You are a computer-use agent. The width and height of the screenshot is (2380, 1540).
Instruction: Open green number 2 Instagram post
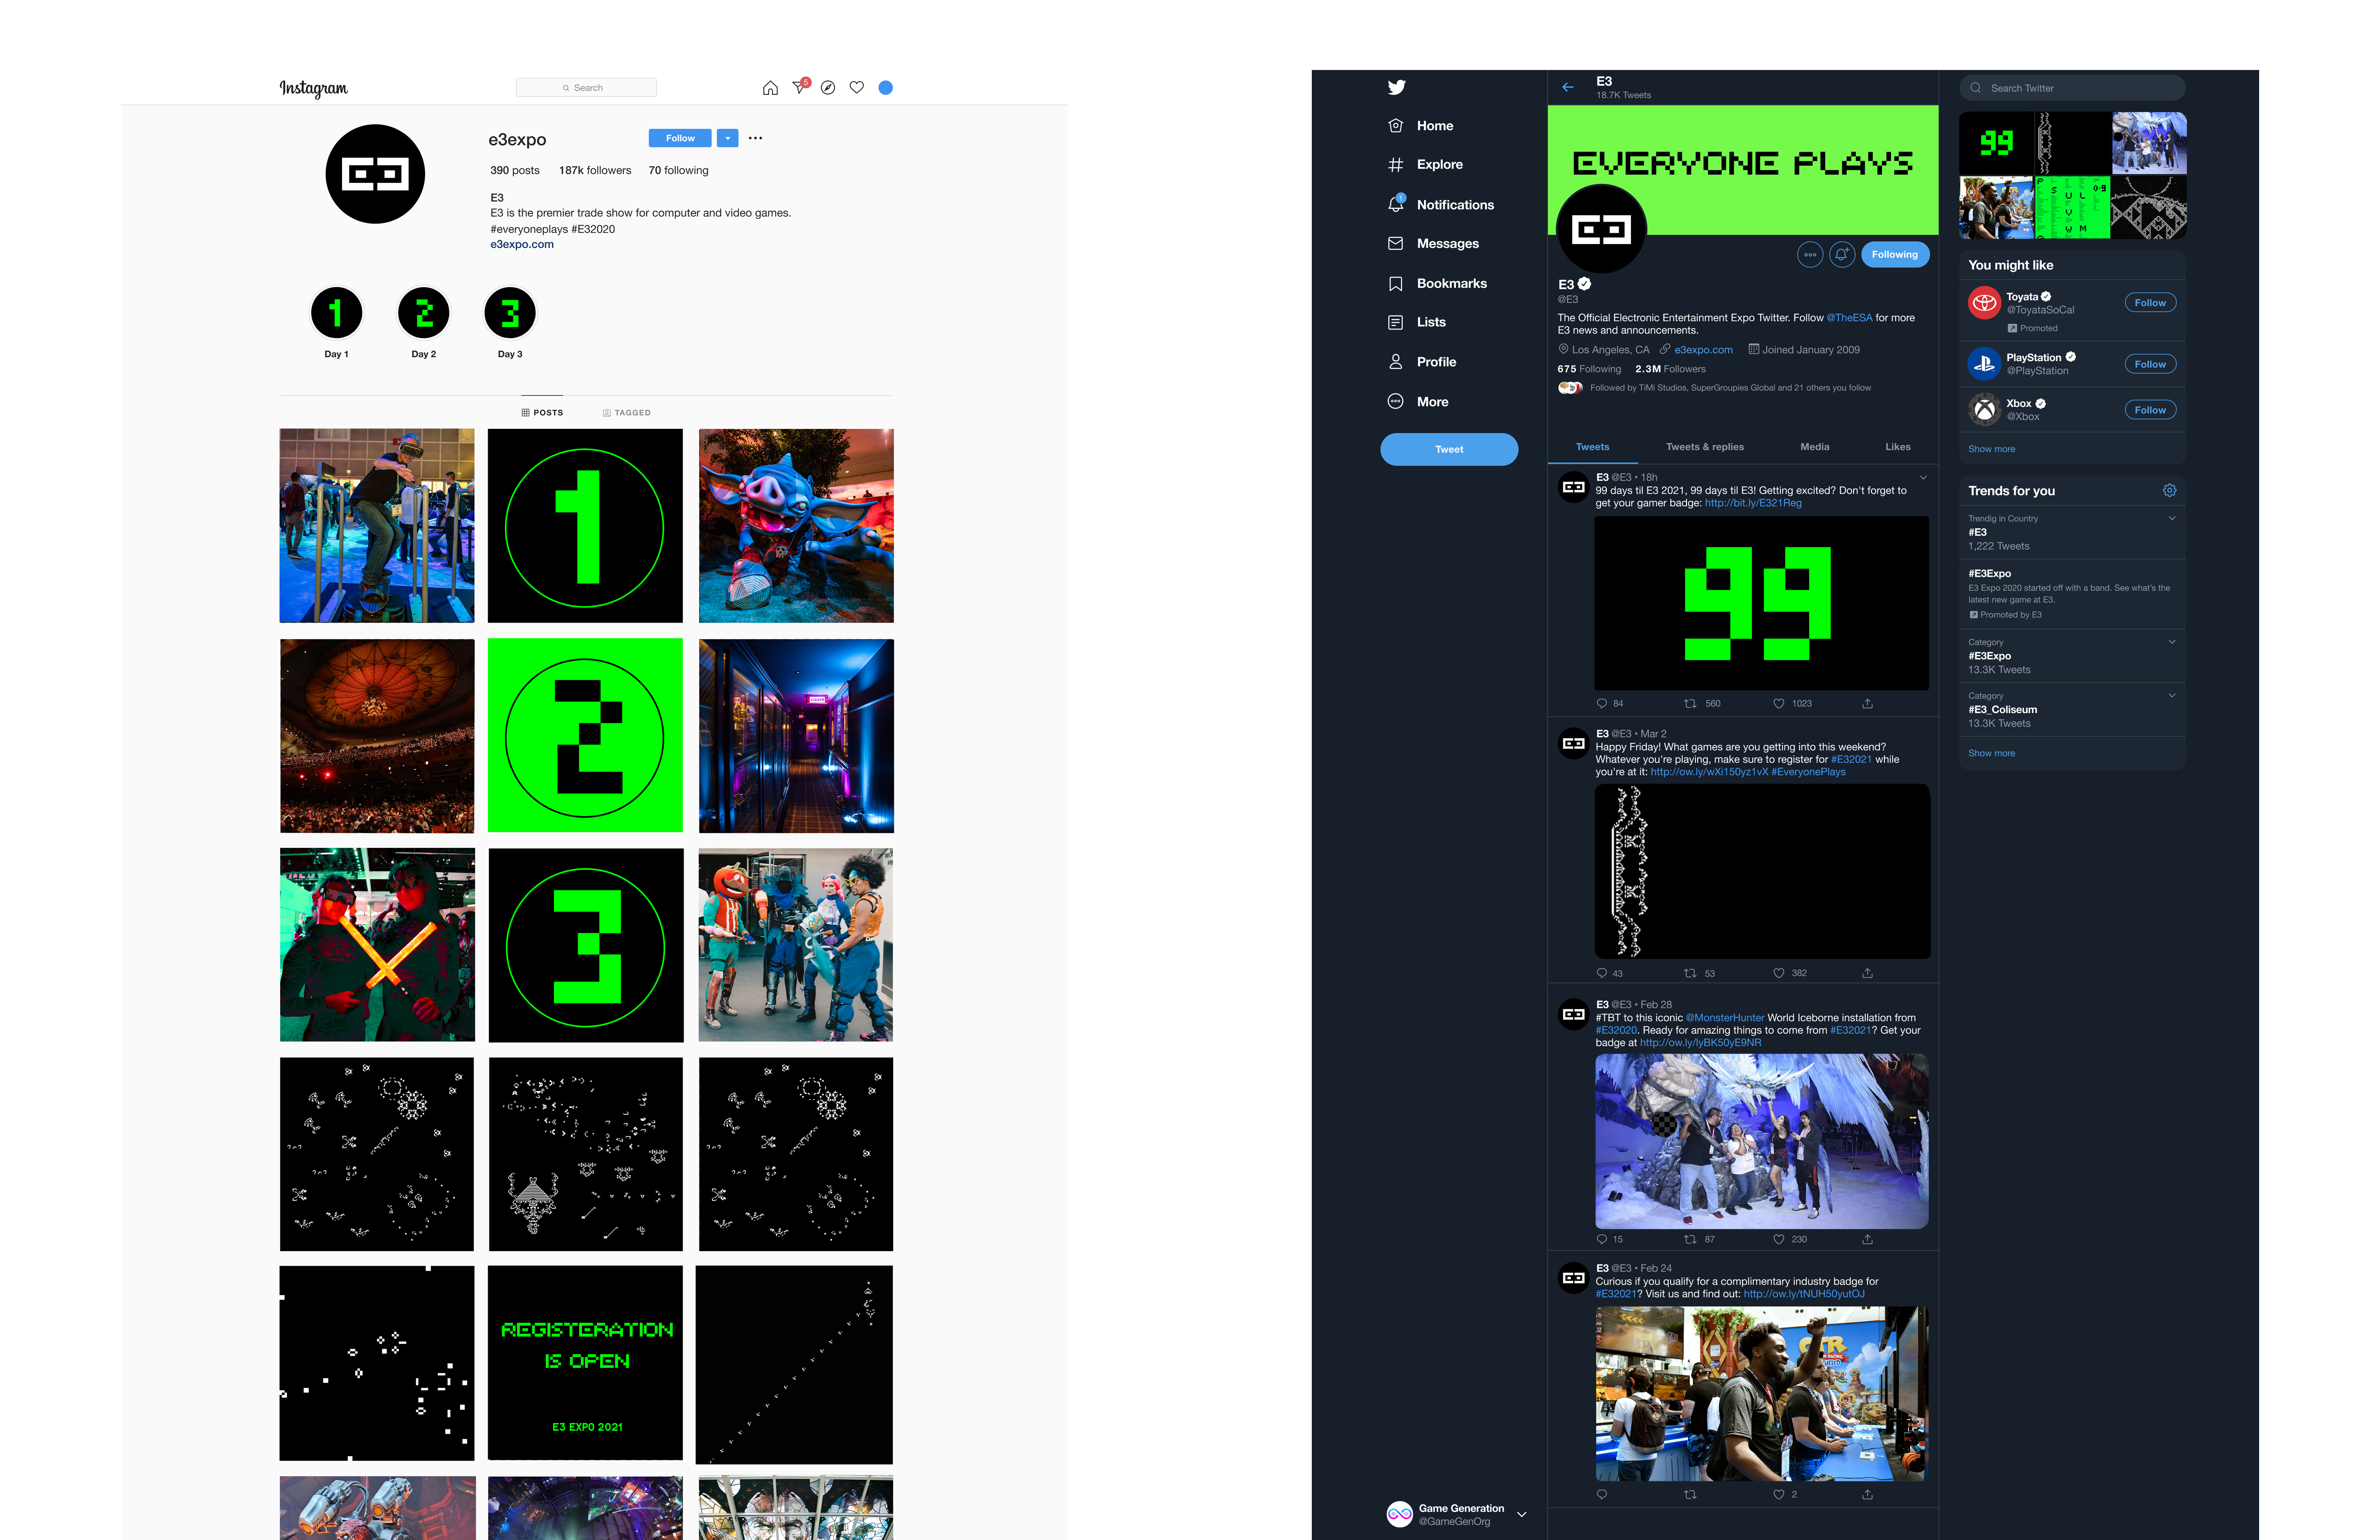click(x=586, y=735)
